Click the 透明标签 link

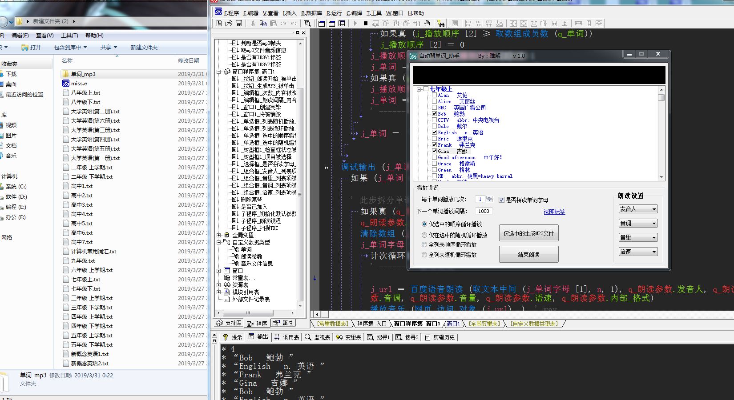tap(554, 212)
